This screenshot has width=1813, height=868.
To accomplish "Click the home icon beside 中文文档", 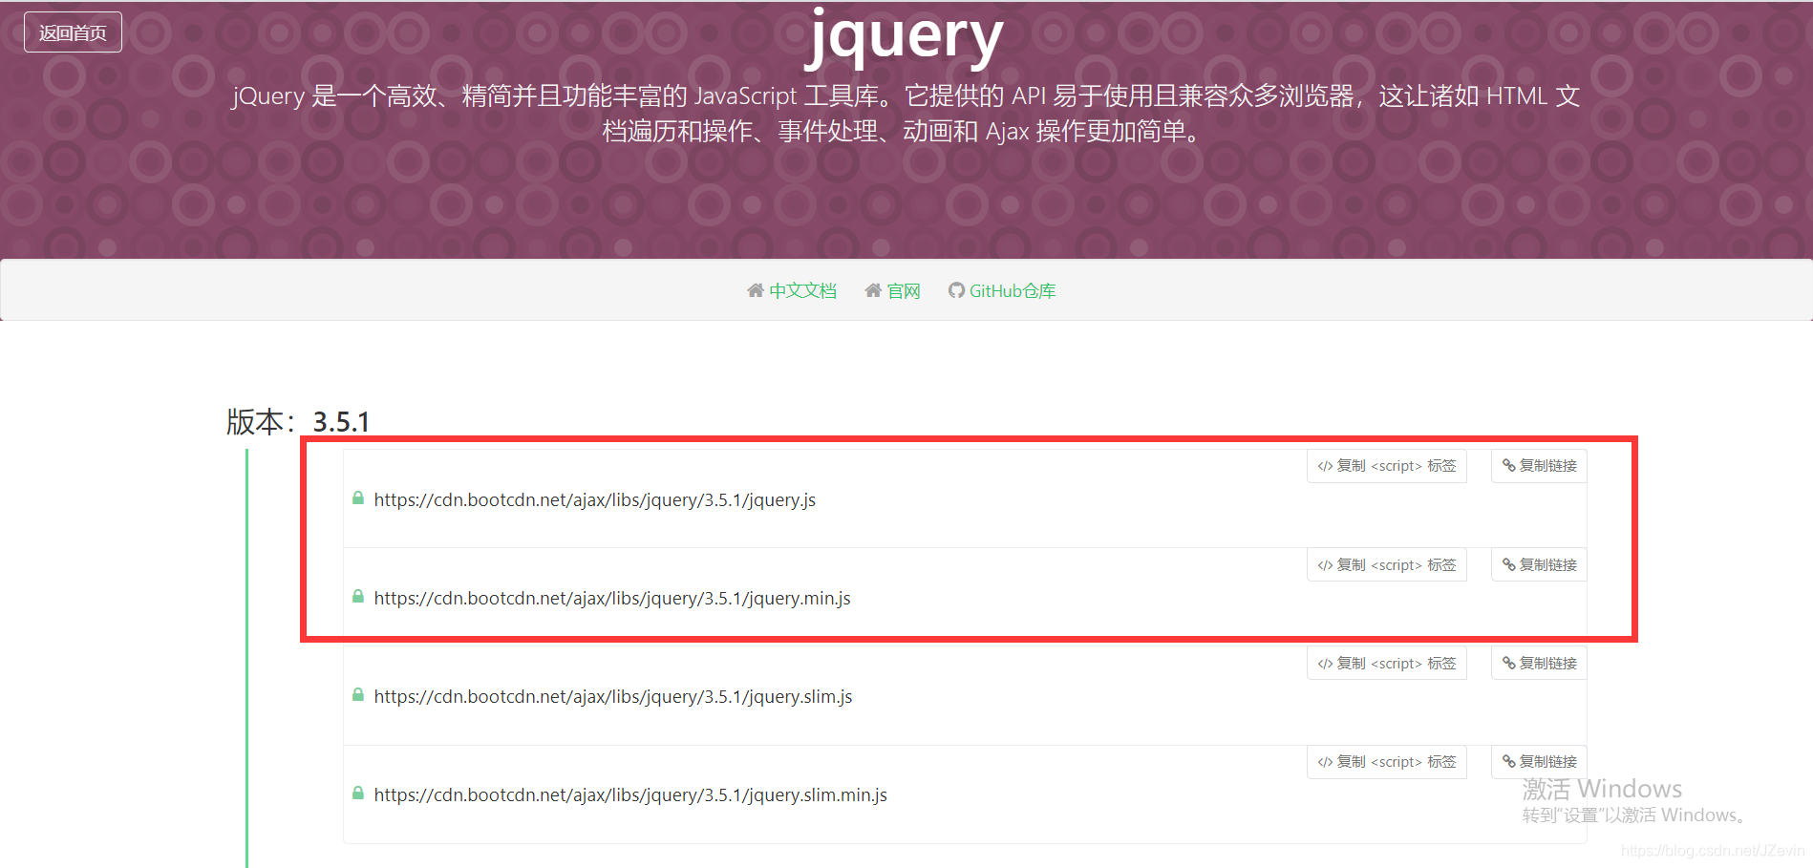I will coord(756,290).
